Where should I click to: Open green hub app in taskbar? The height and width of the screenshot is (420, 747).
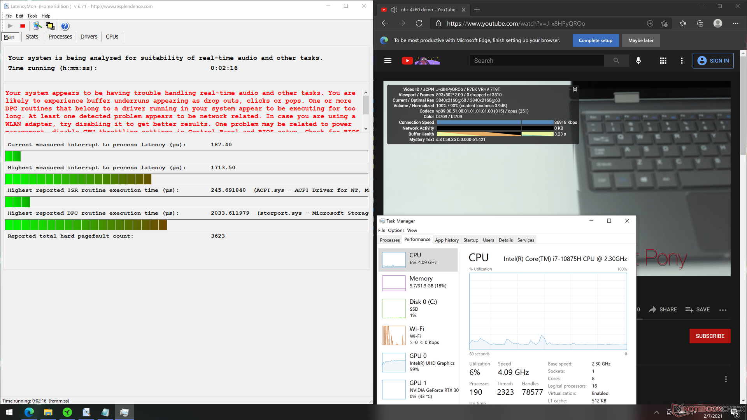pyautogui.click(x=67, y=412)
